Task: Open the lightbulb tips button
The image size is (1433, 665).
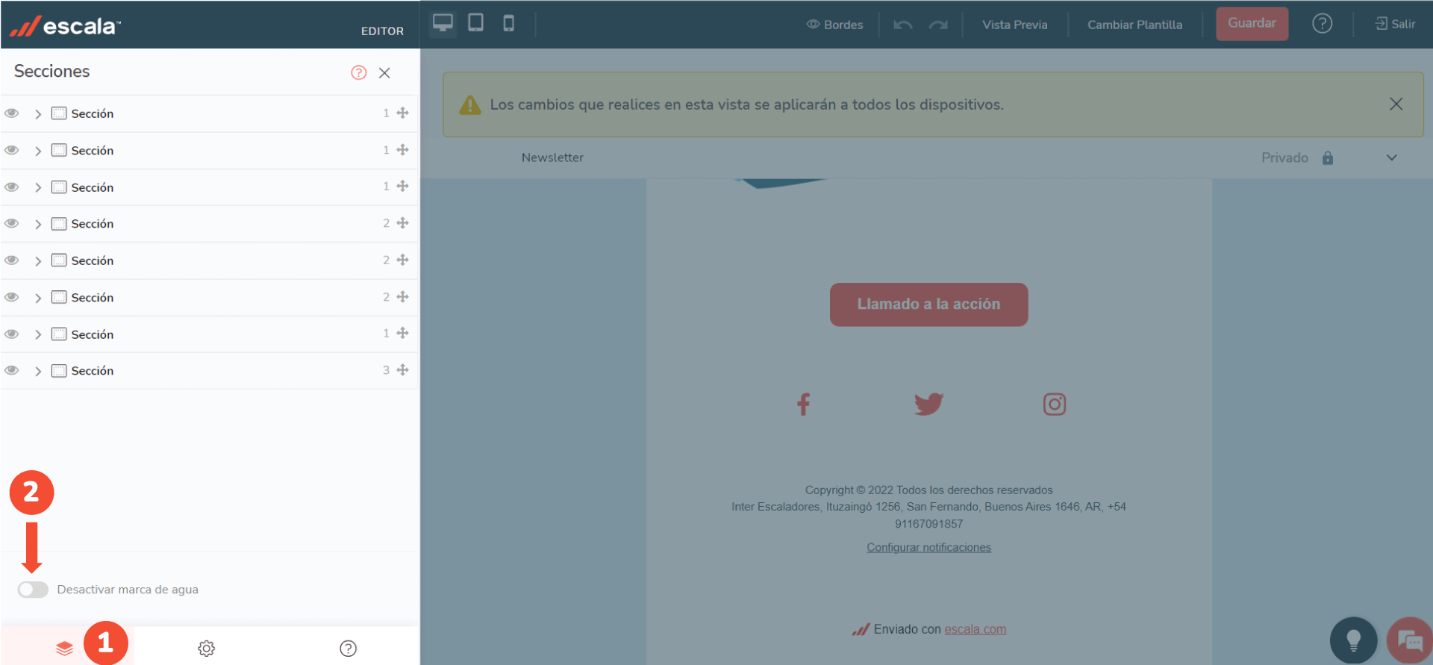Action: point(1353,640)
